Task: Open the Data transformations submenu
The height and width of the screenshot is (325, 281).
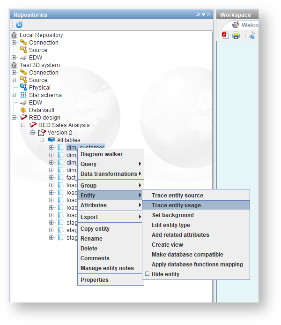Action: pos(111,174)
